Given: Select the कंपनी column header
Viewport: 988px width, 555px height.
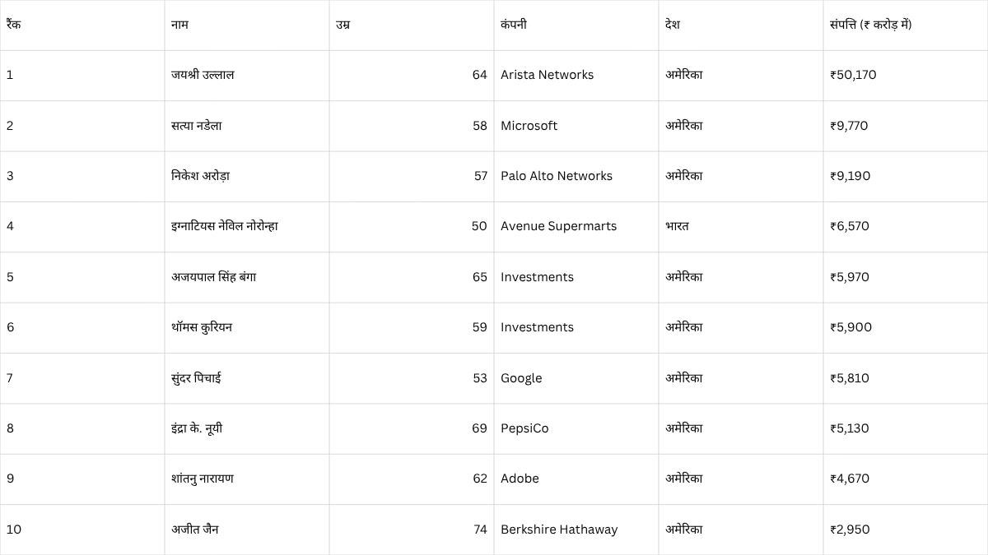Looking at the screenshot, I should coord(514,25).
